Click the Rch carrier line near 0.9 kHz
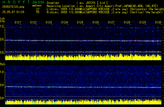Viewport: 164px width, 107px height. pos(83,87)
